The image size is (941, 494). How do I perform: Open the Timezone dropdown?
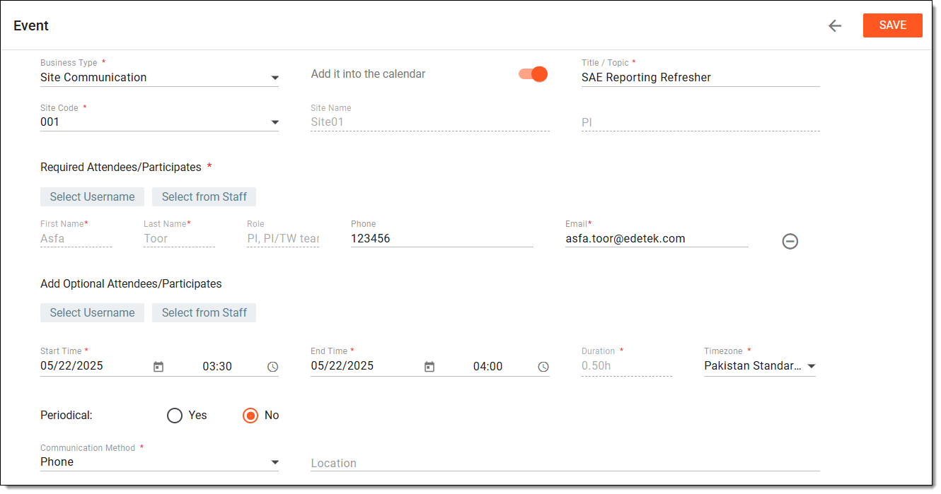point(760,366)
